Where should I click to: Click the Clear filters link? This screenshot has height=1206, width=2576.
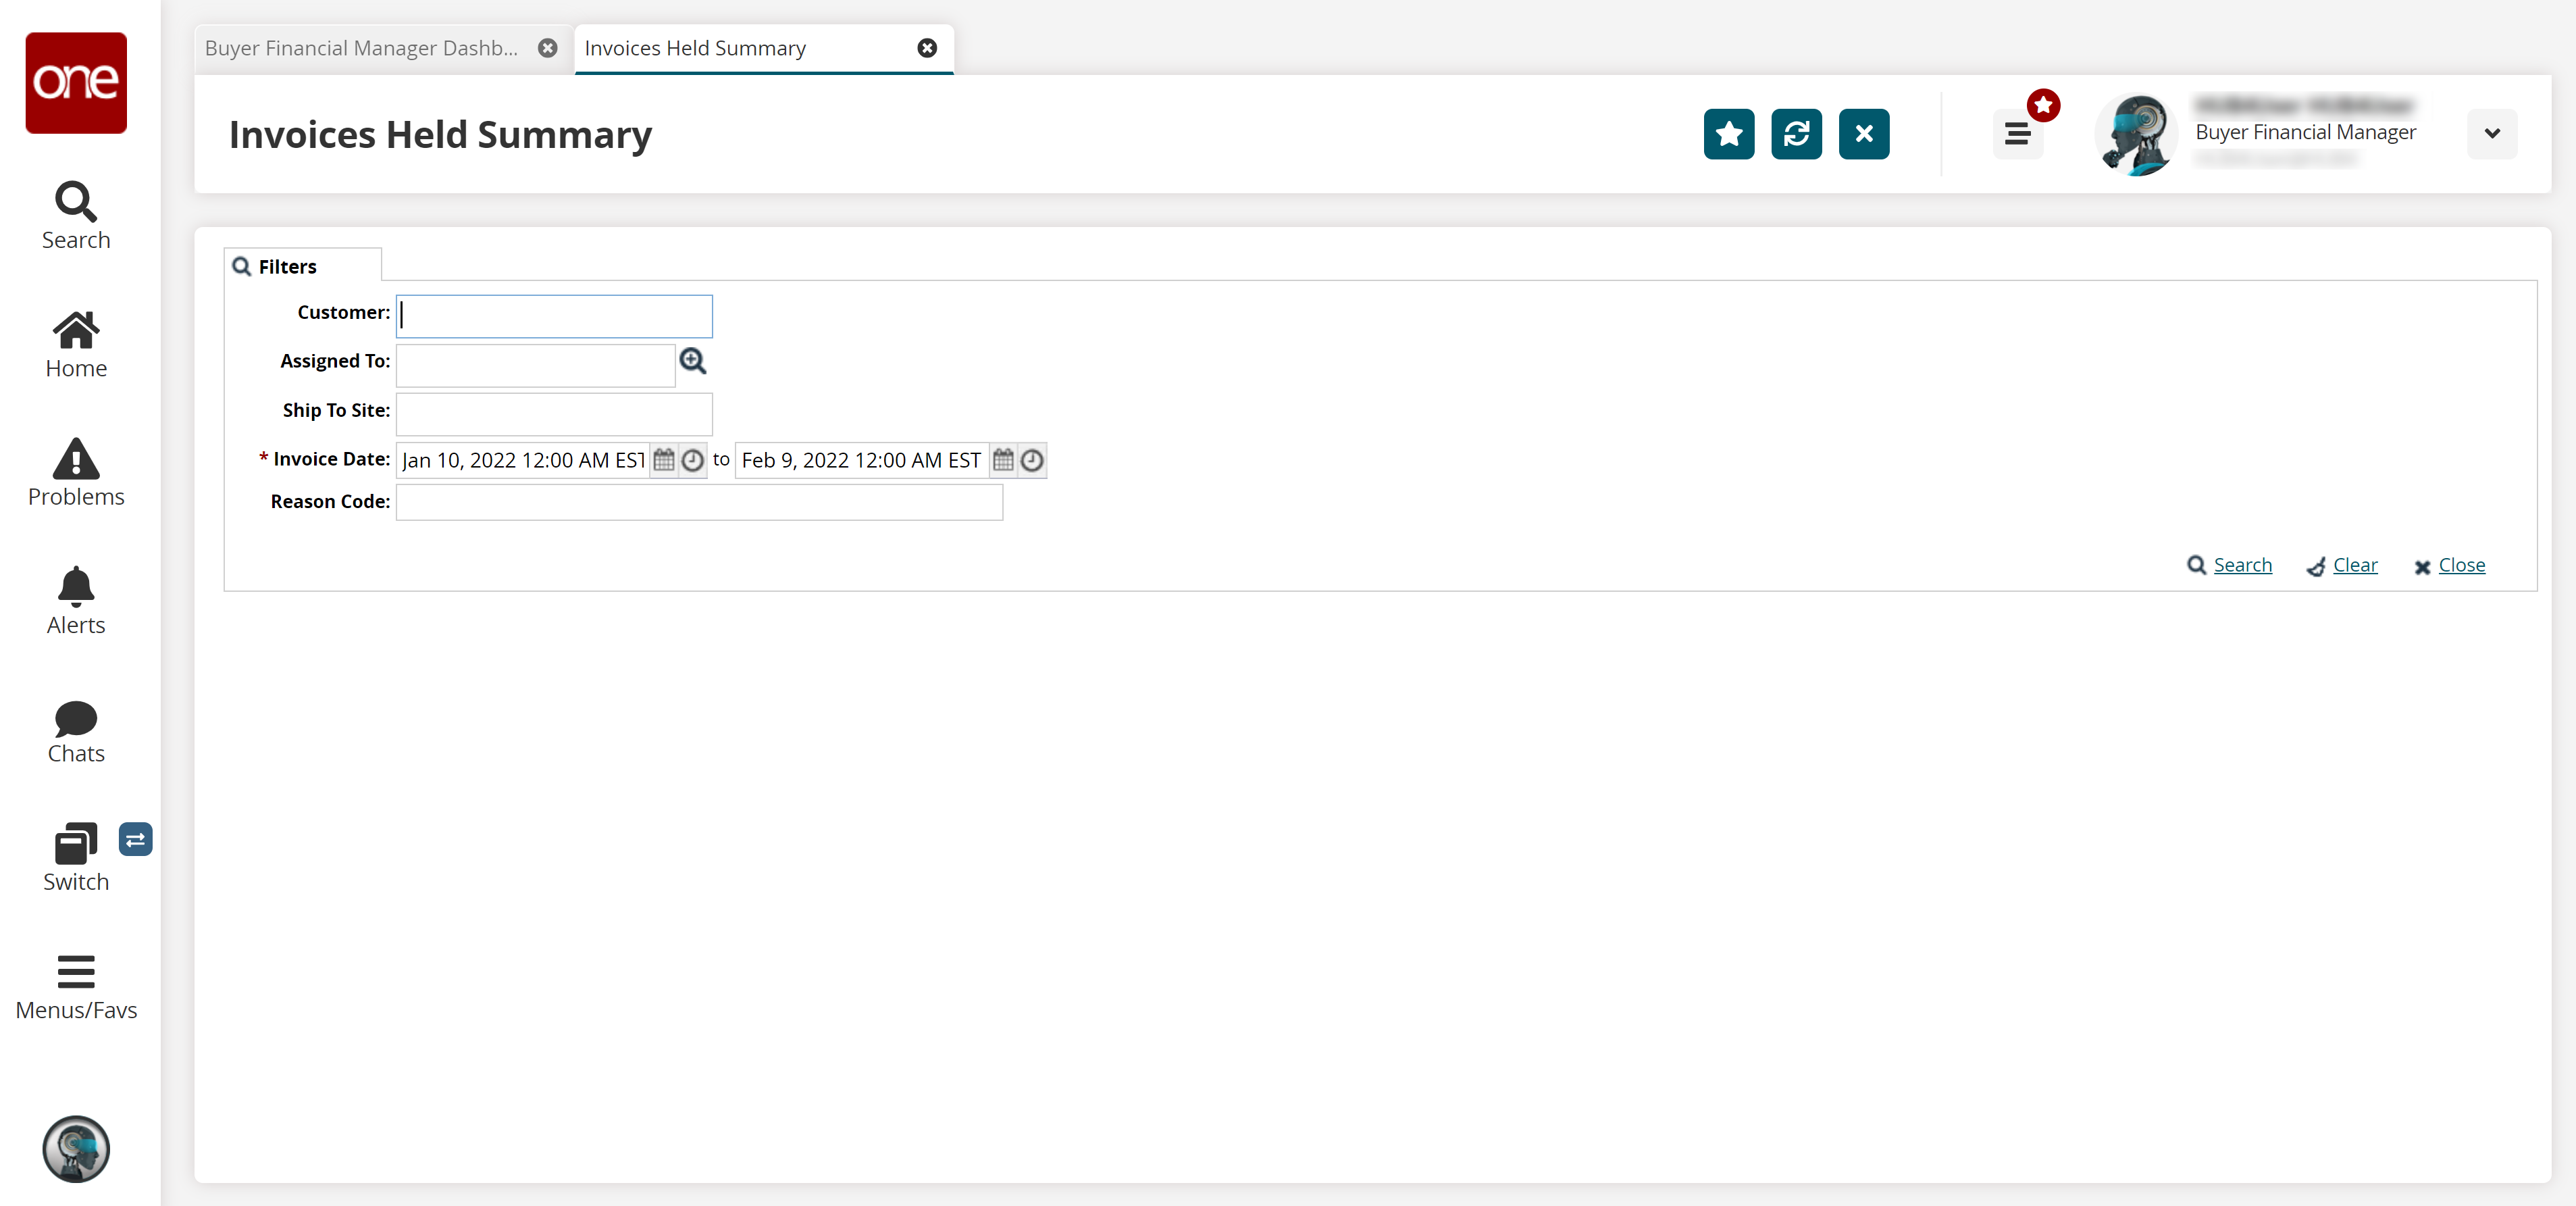2354,565
